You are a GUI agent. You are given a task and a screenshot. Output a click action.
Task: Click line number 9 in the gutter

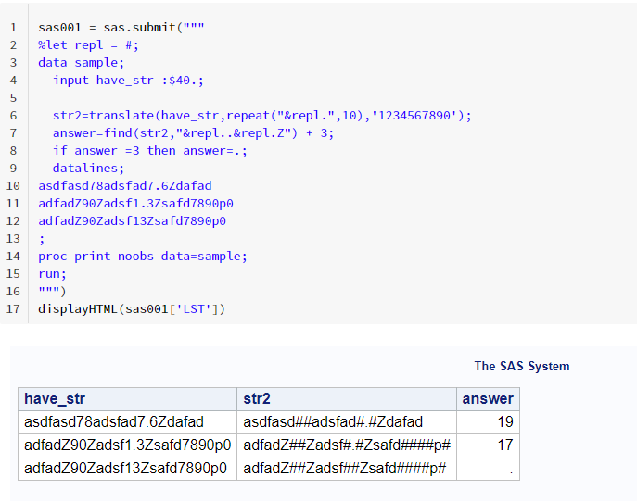pyautogui.click(x=13, y=168)
